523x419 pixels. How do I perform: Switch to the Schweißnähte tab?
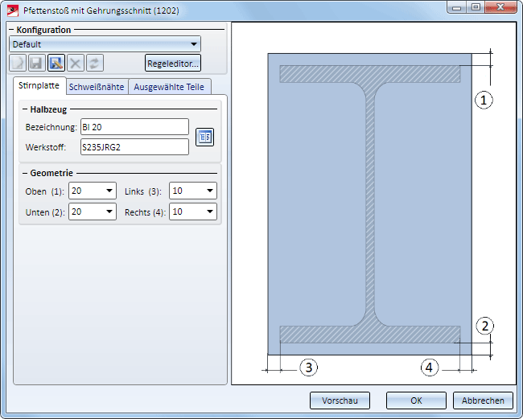(97, 87)
